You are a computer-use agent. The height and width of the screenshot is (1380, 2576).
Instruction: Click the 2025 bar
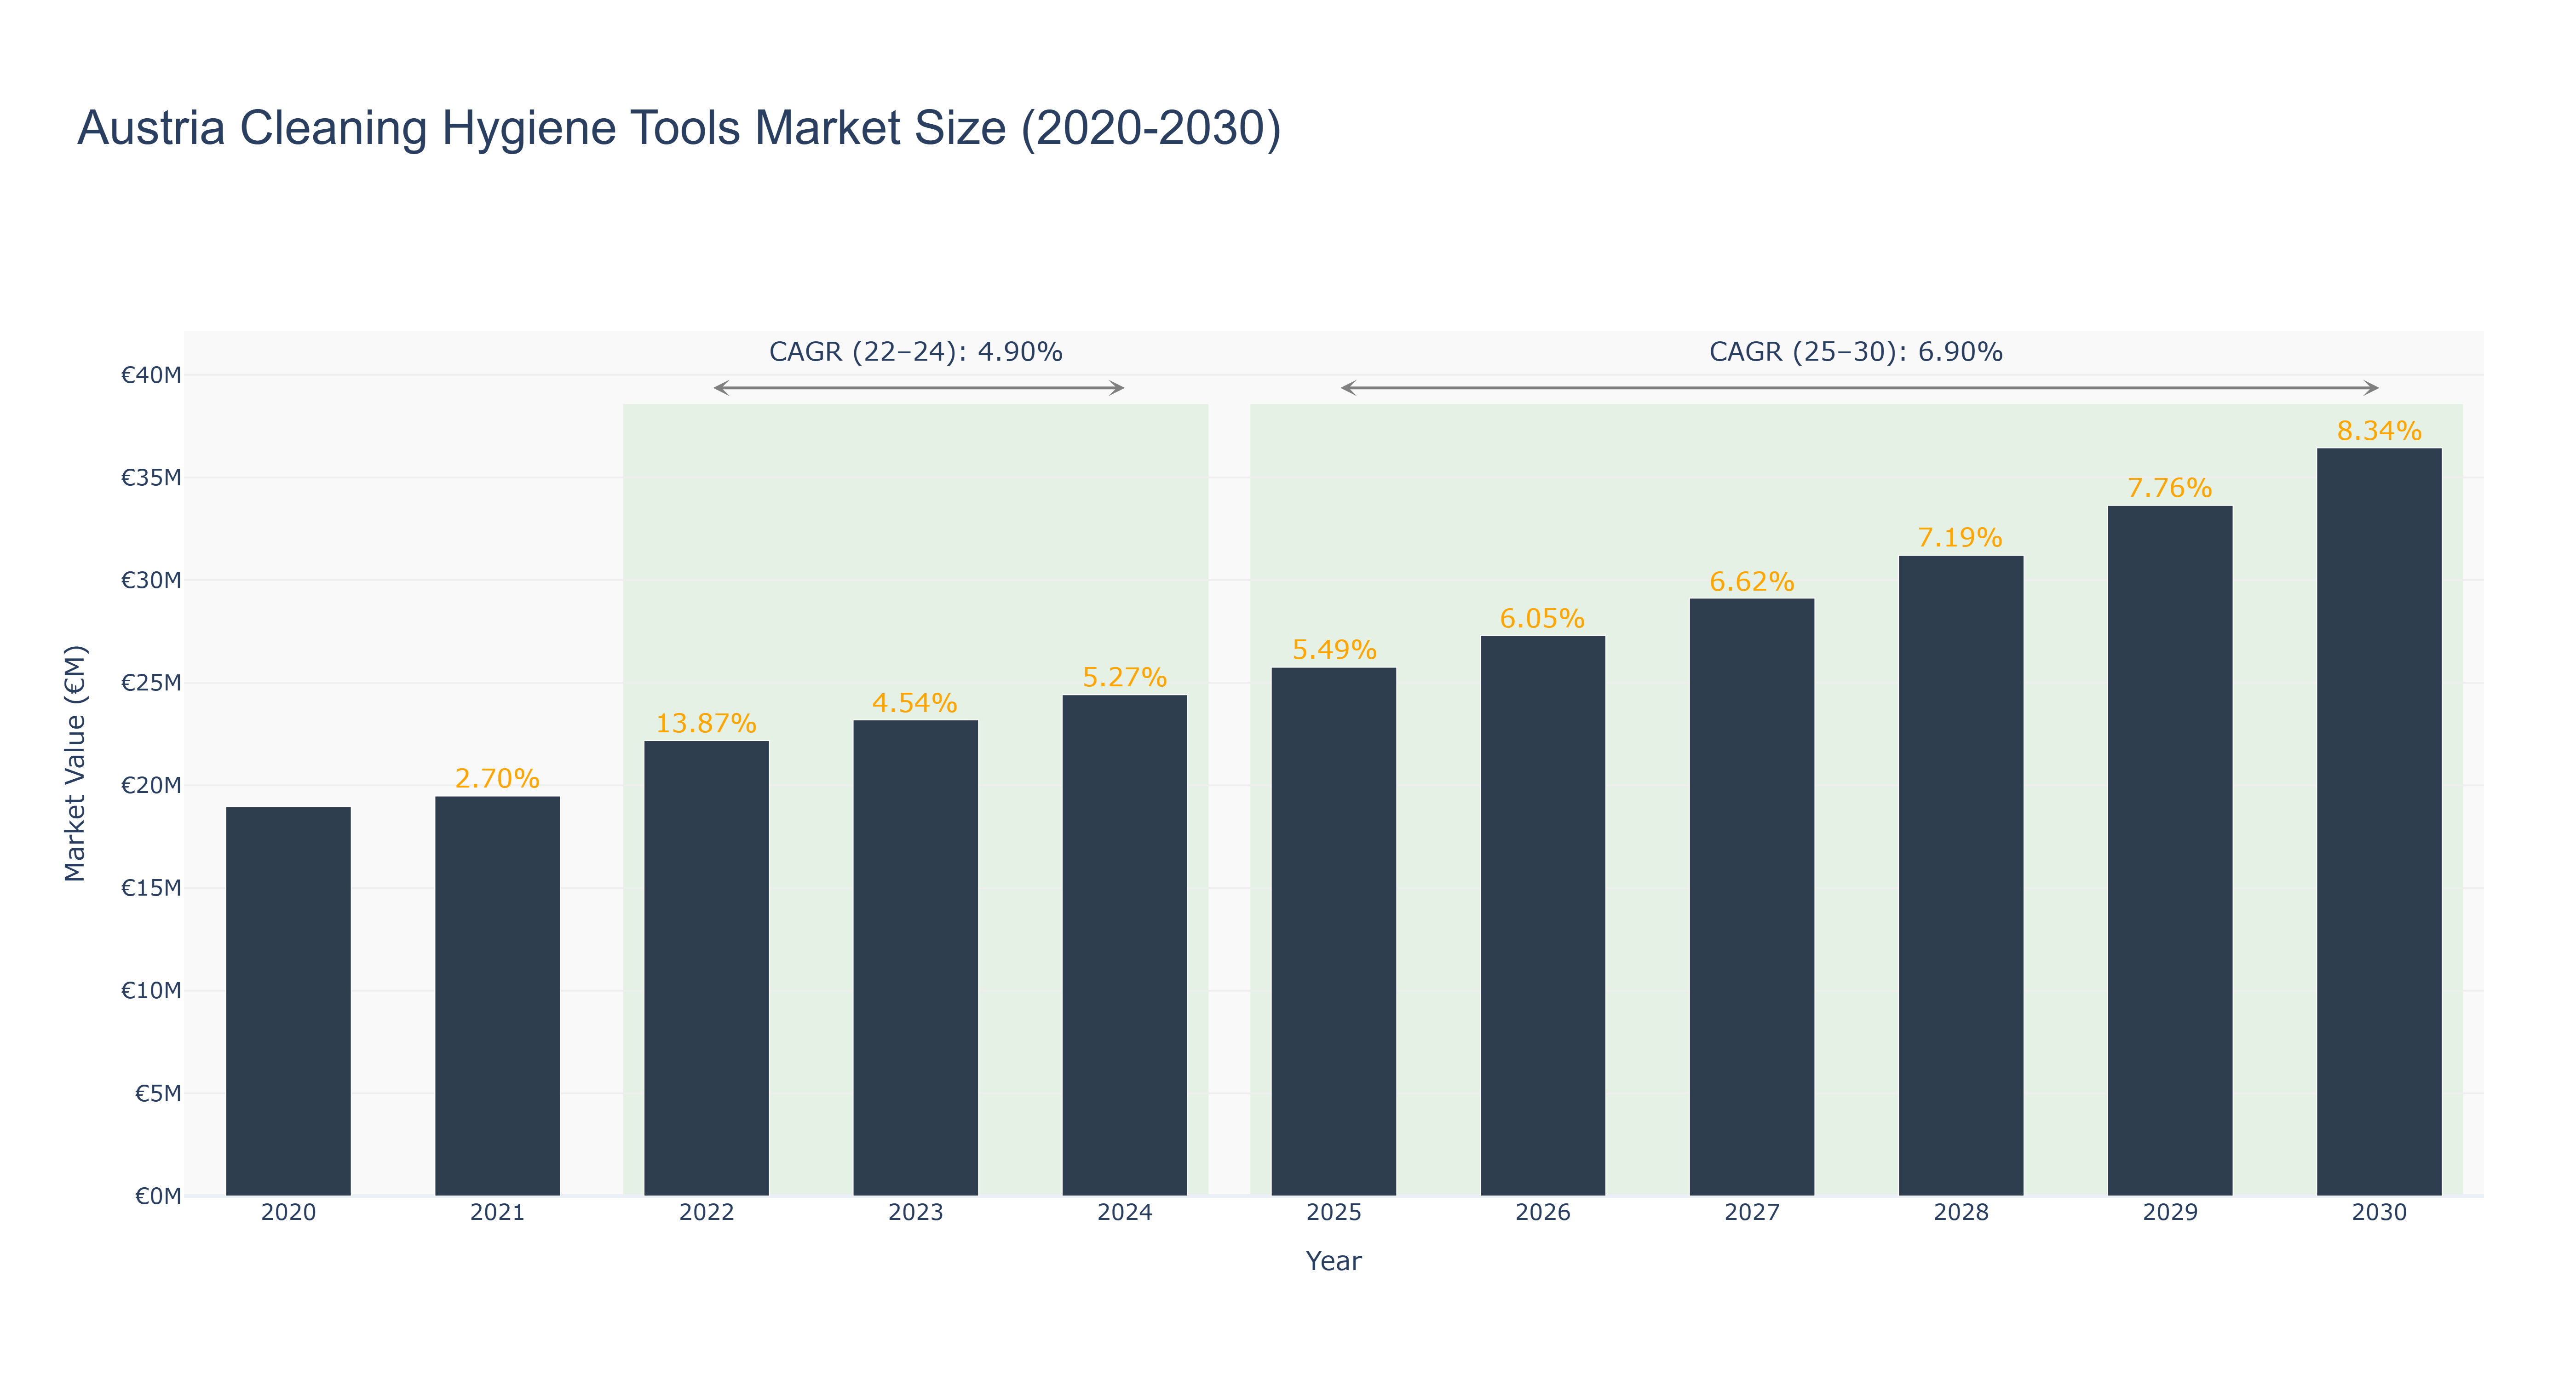click(1333, 932)
